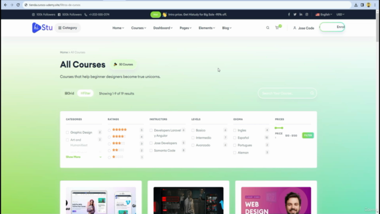
Task: Check the Avanzado level
Action: click(193, 145)
